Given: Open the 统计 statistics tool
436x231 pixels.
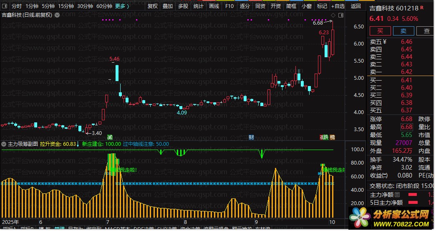Looking at the screenshot, I should click(199, 6).
